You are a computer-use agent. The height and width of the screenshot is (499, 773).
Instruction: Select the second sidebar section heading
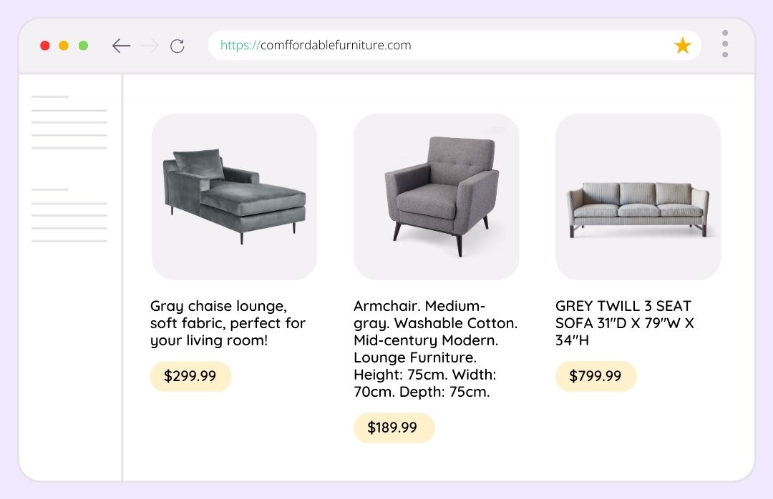50,189
